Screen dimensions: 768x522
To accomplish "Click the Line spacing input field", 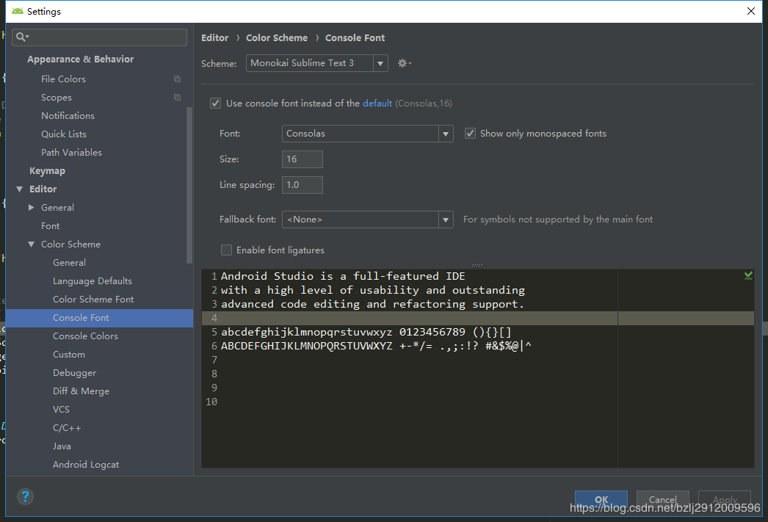I will pos(303,185).
